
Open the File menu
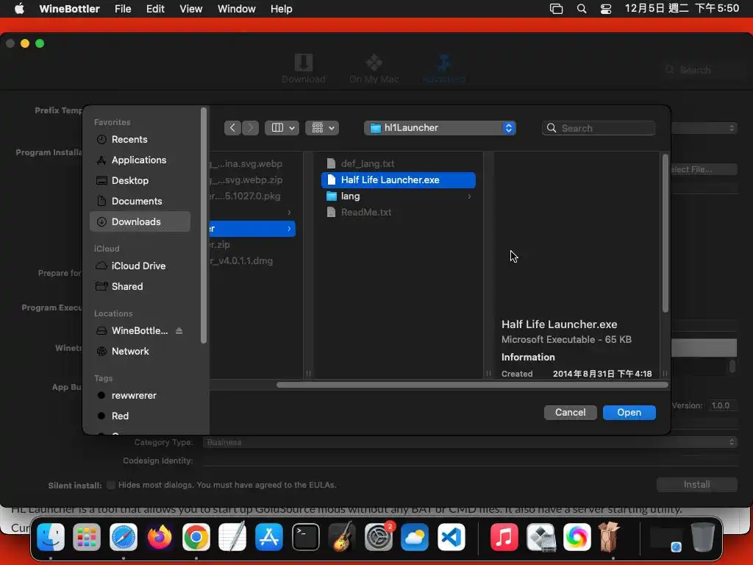123,9
